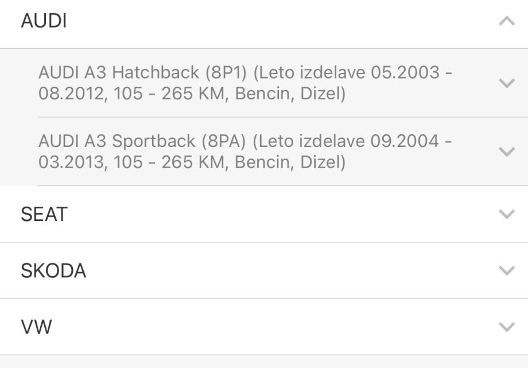Collapse the AUDI section with the up chevron

[507, 22]
